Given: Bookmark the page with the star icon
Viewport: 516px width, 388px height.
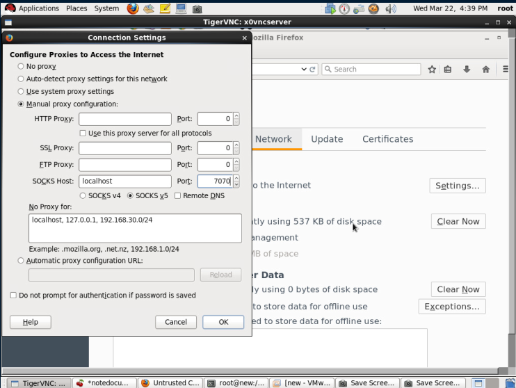Looking at the screenshot, I should click(x=432, y=70).
